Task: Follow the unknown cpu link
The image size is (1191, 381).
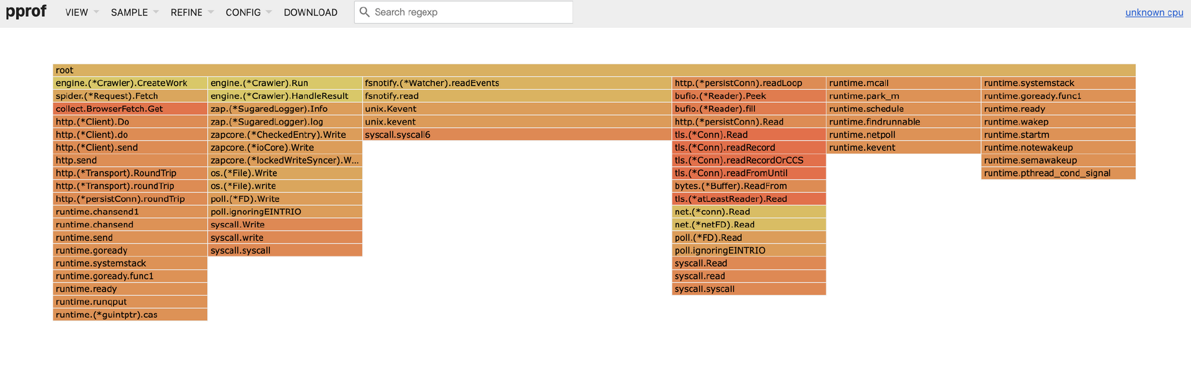Action: point(1154,12)
